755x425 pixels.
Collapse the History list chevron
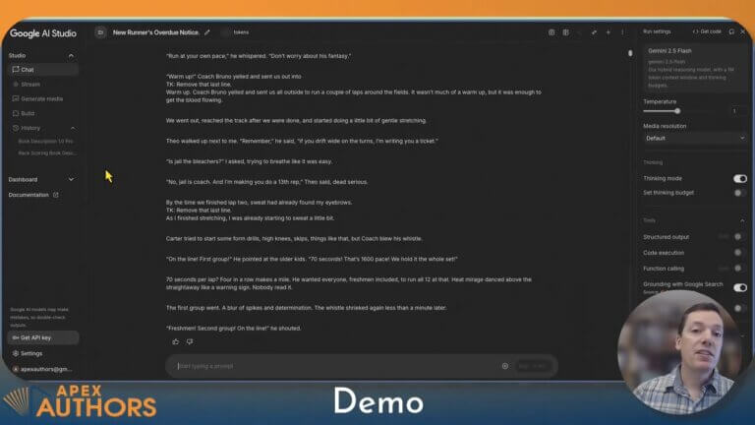(x=73, y=128)
